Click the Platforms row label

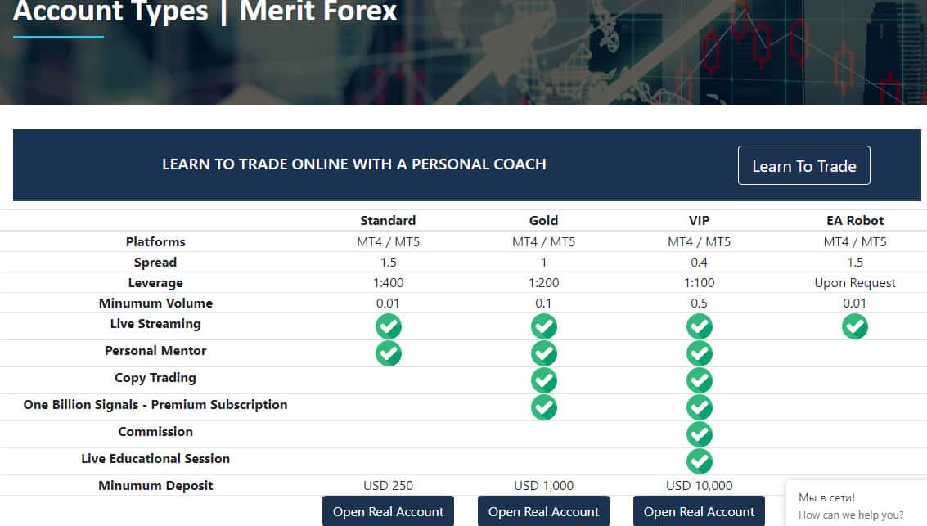(155, 241)
